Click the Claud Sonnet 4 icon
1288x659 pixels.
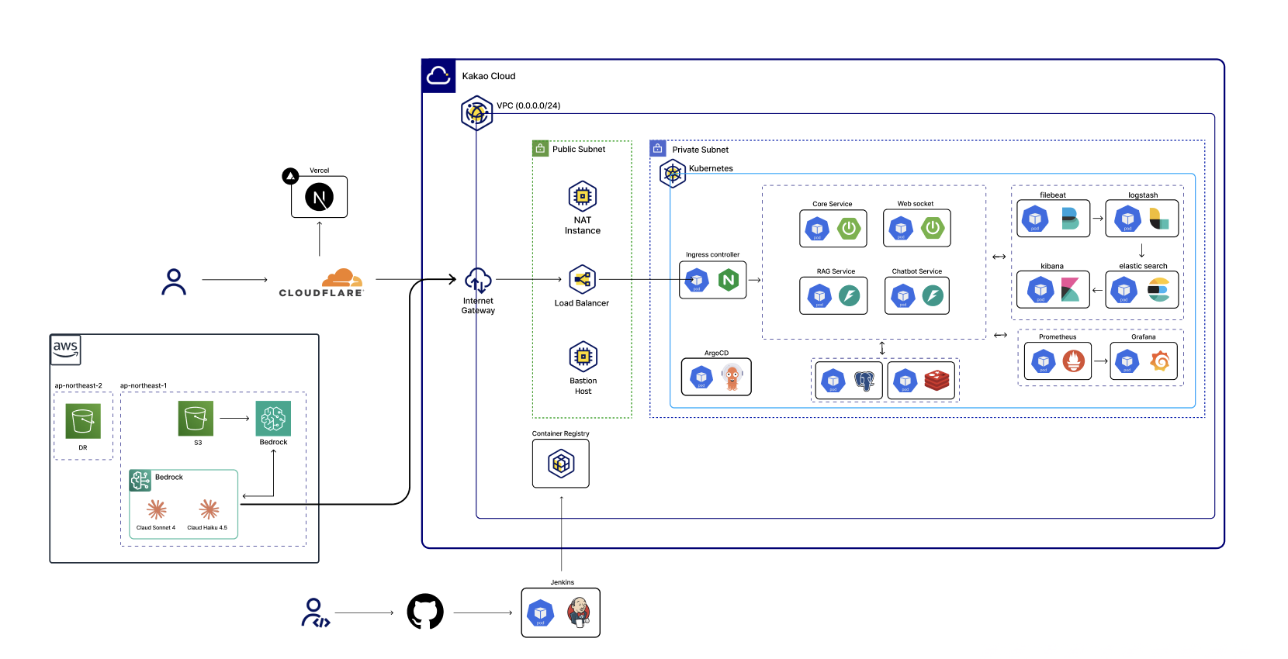pyautogui.click(x=157, y=509)
